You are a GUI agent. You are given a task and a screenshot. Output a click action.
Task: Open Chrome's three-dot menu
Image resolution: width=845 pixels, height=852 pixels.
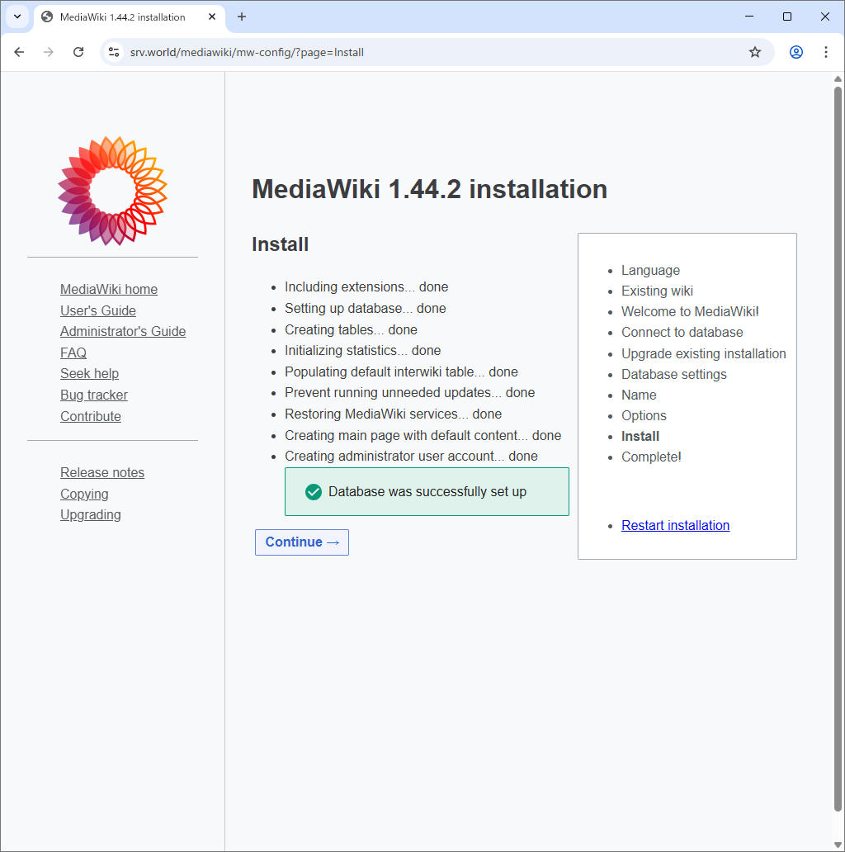point(825,52)
